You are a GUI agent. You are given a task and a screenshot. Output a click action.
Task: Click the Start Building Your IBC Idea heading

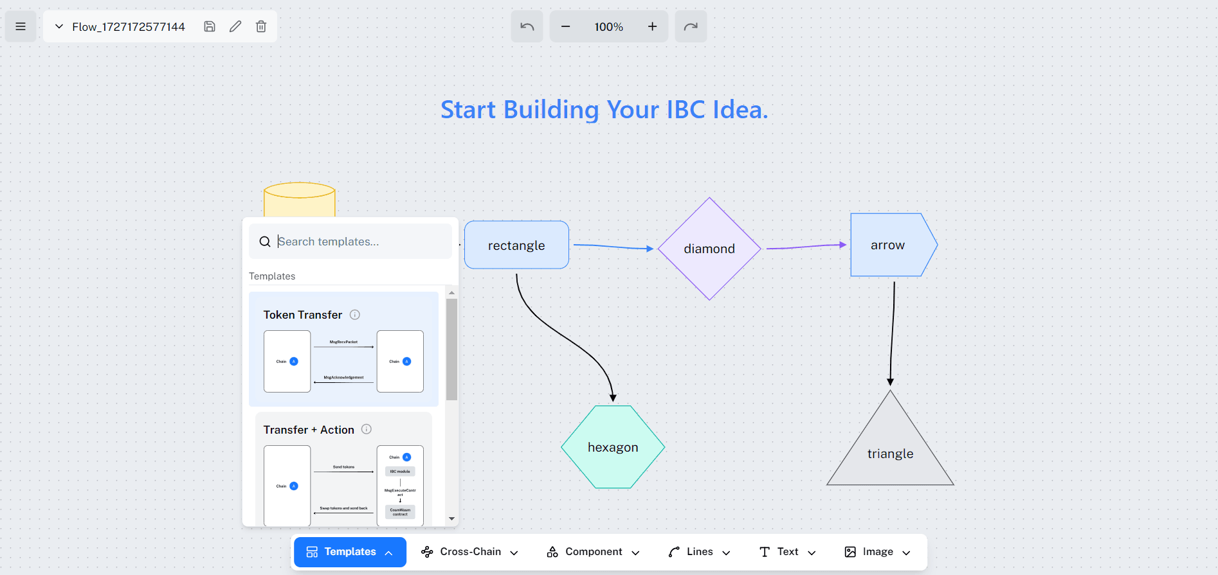(604, 110)
